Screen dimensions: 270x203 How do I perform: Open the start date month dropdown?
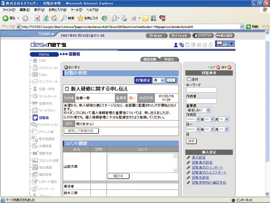coord(209,119)
